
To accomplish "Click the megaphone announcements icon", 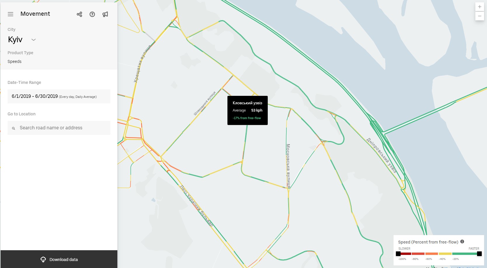I will (105, 14).
